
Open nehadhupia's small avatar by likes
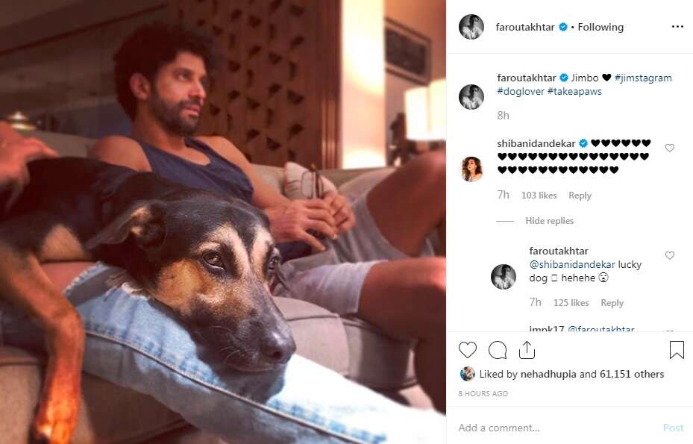tap(467, 374)
